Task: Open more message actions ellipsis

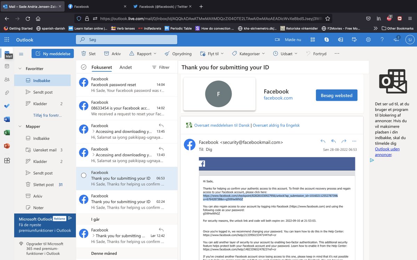Action: pos(354,141)
